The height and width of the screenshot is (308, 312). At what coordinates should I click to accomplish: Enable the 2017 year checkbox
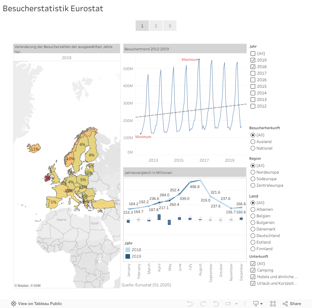click(x=253, y=73)
